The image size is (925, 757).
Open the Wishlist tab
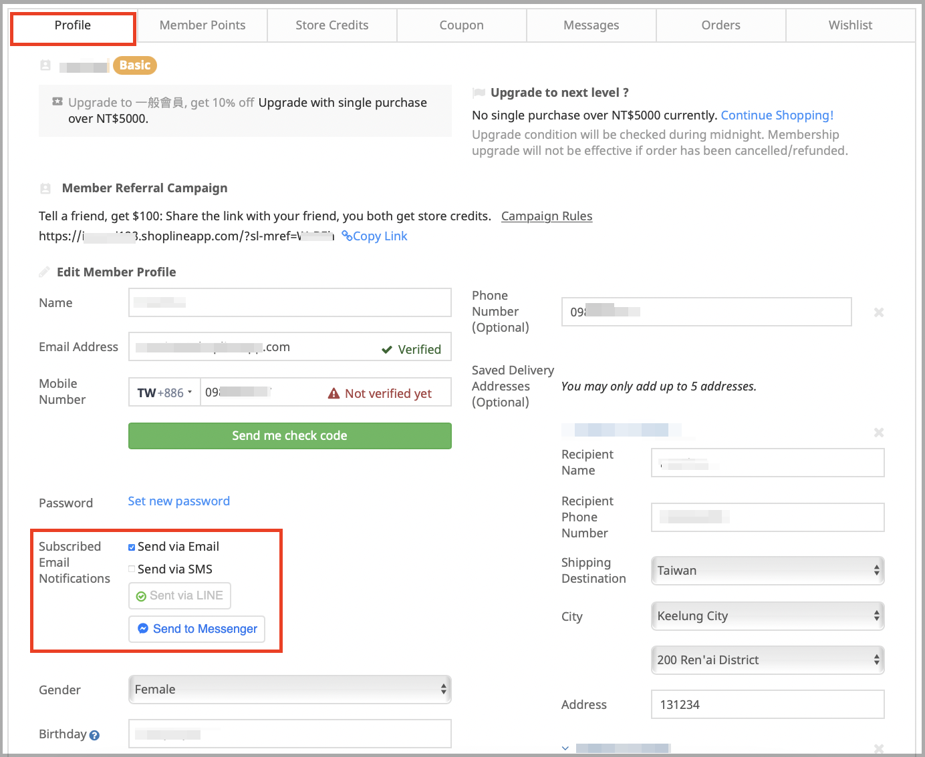coord(851,25)
